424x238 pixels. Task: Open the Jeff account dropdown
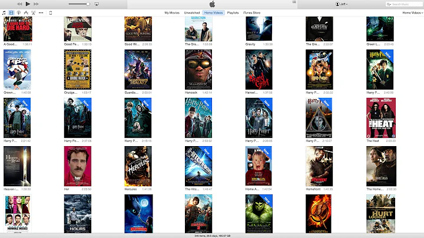[x=342, y=4]
